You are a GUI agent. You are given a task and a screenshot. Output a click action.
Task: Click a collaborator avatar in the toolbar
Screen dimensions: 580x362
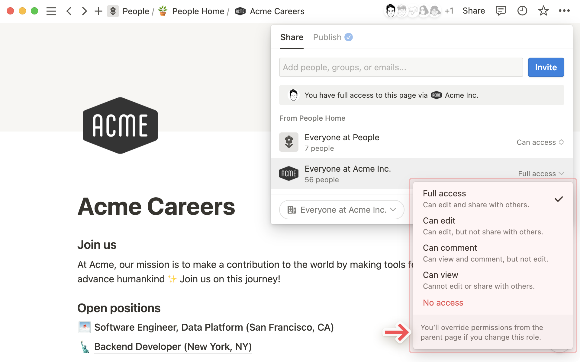(x=391, y=11)
